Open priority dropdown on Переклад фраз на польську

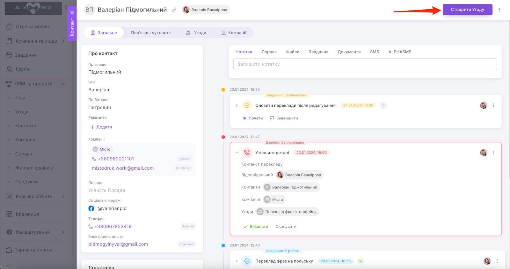361,261
